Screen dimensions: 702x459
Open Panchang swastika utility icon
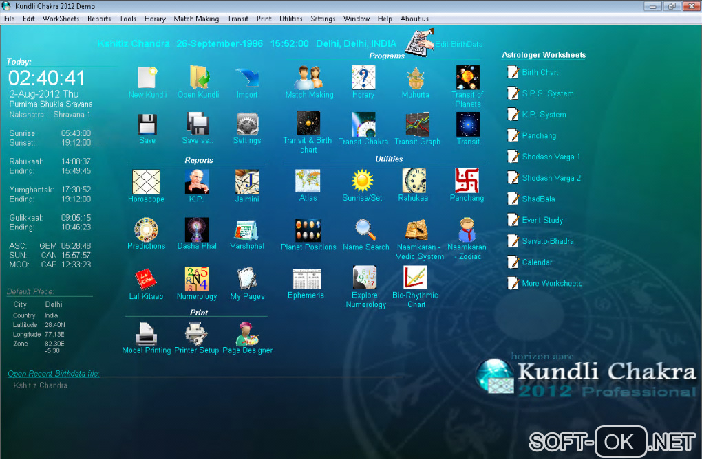point(467,181)
